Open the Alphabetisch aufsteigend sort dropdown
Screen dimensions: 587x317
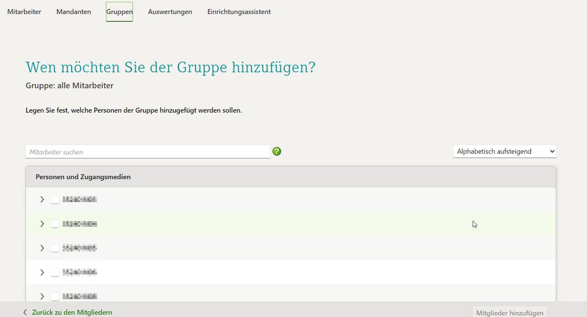coord(505,151)
